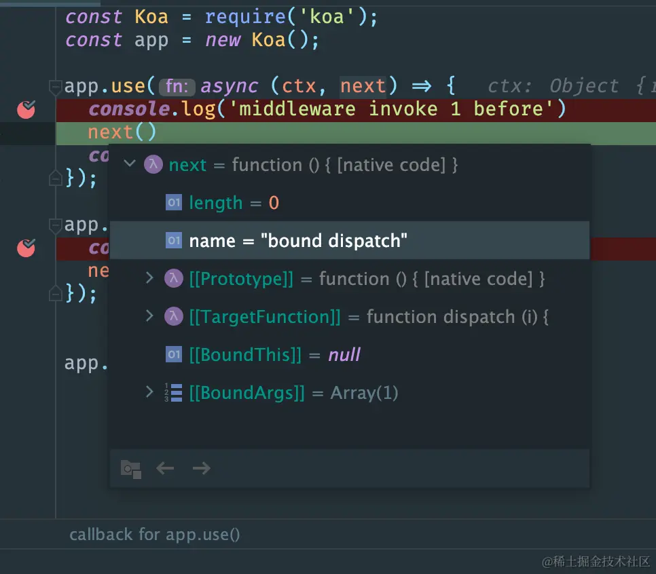Fold the first app.use block via gutter marker
Viewport: 656px width, 574px height.
click(55, 87)
